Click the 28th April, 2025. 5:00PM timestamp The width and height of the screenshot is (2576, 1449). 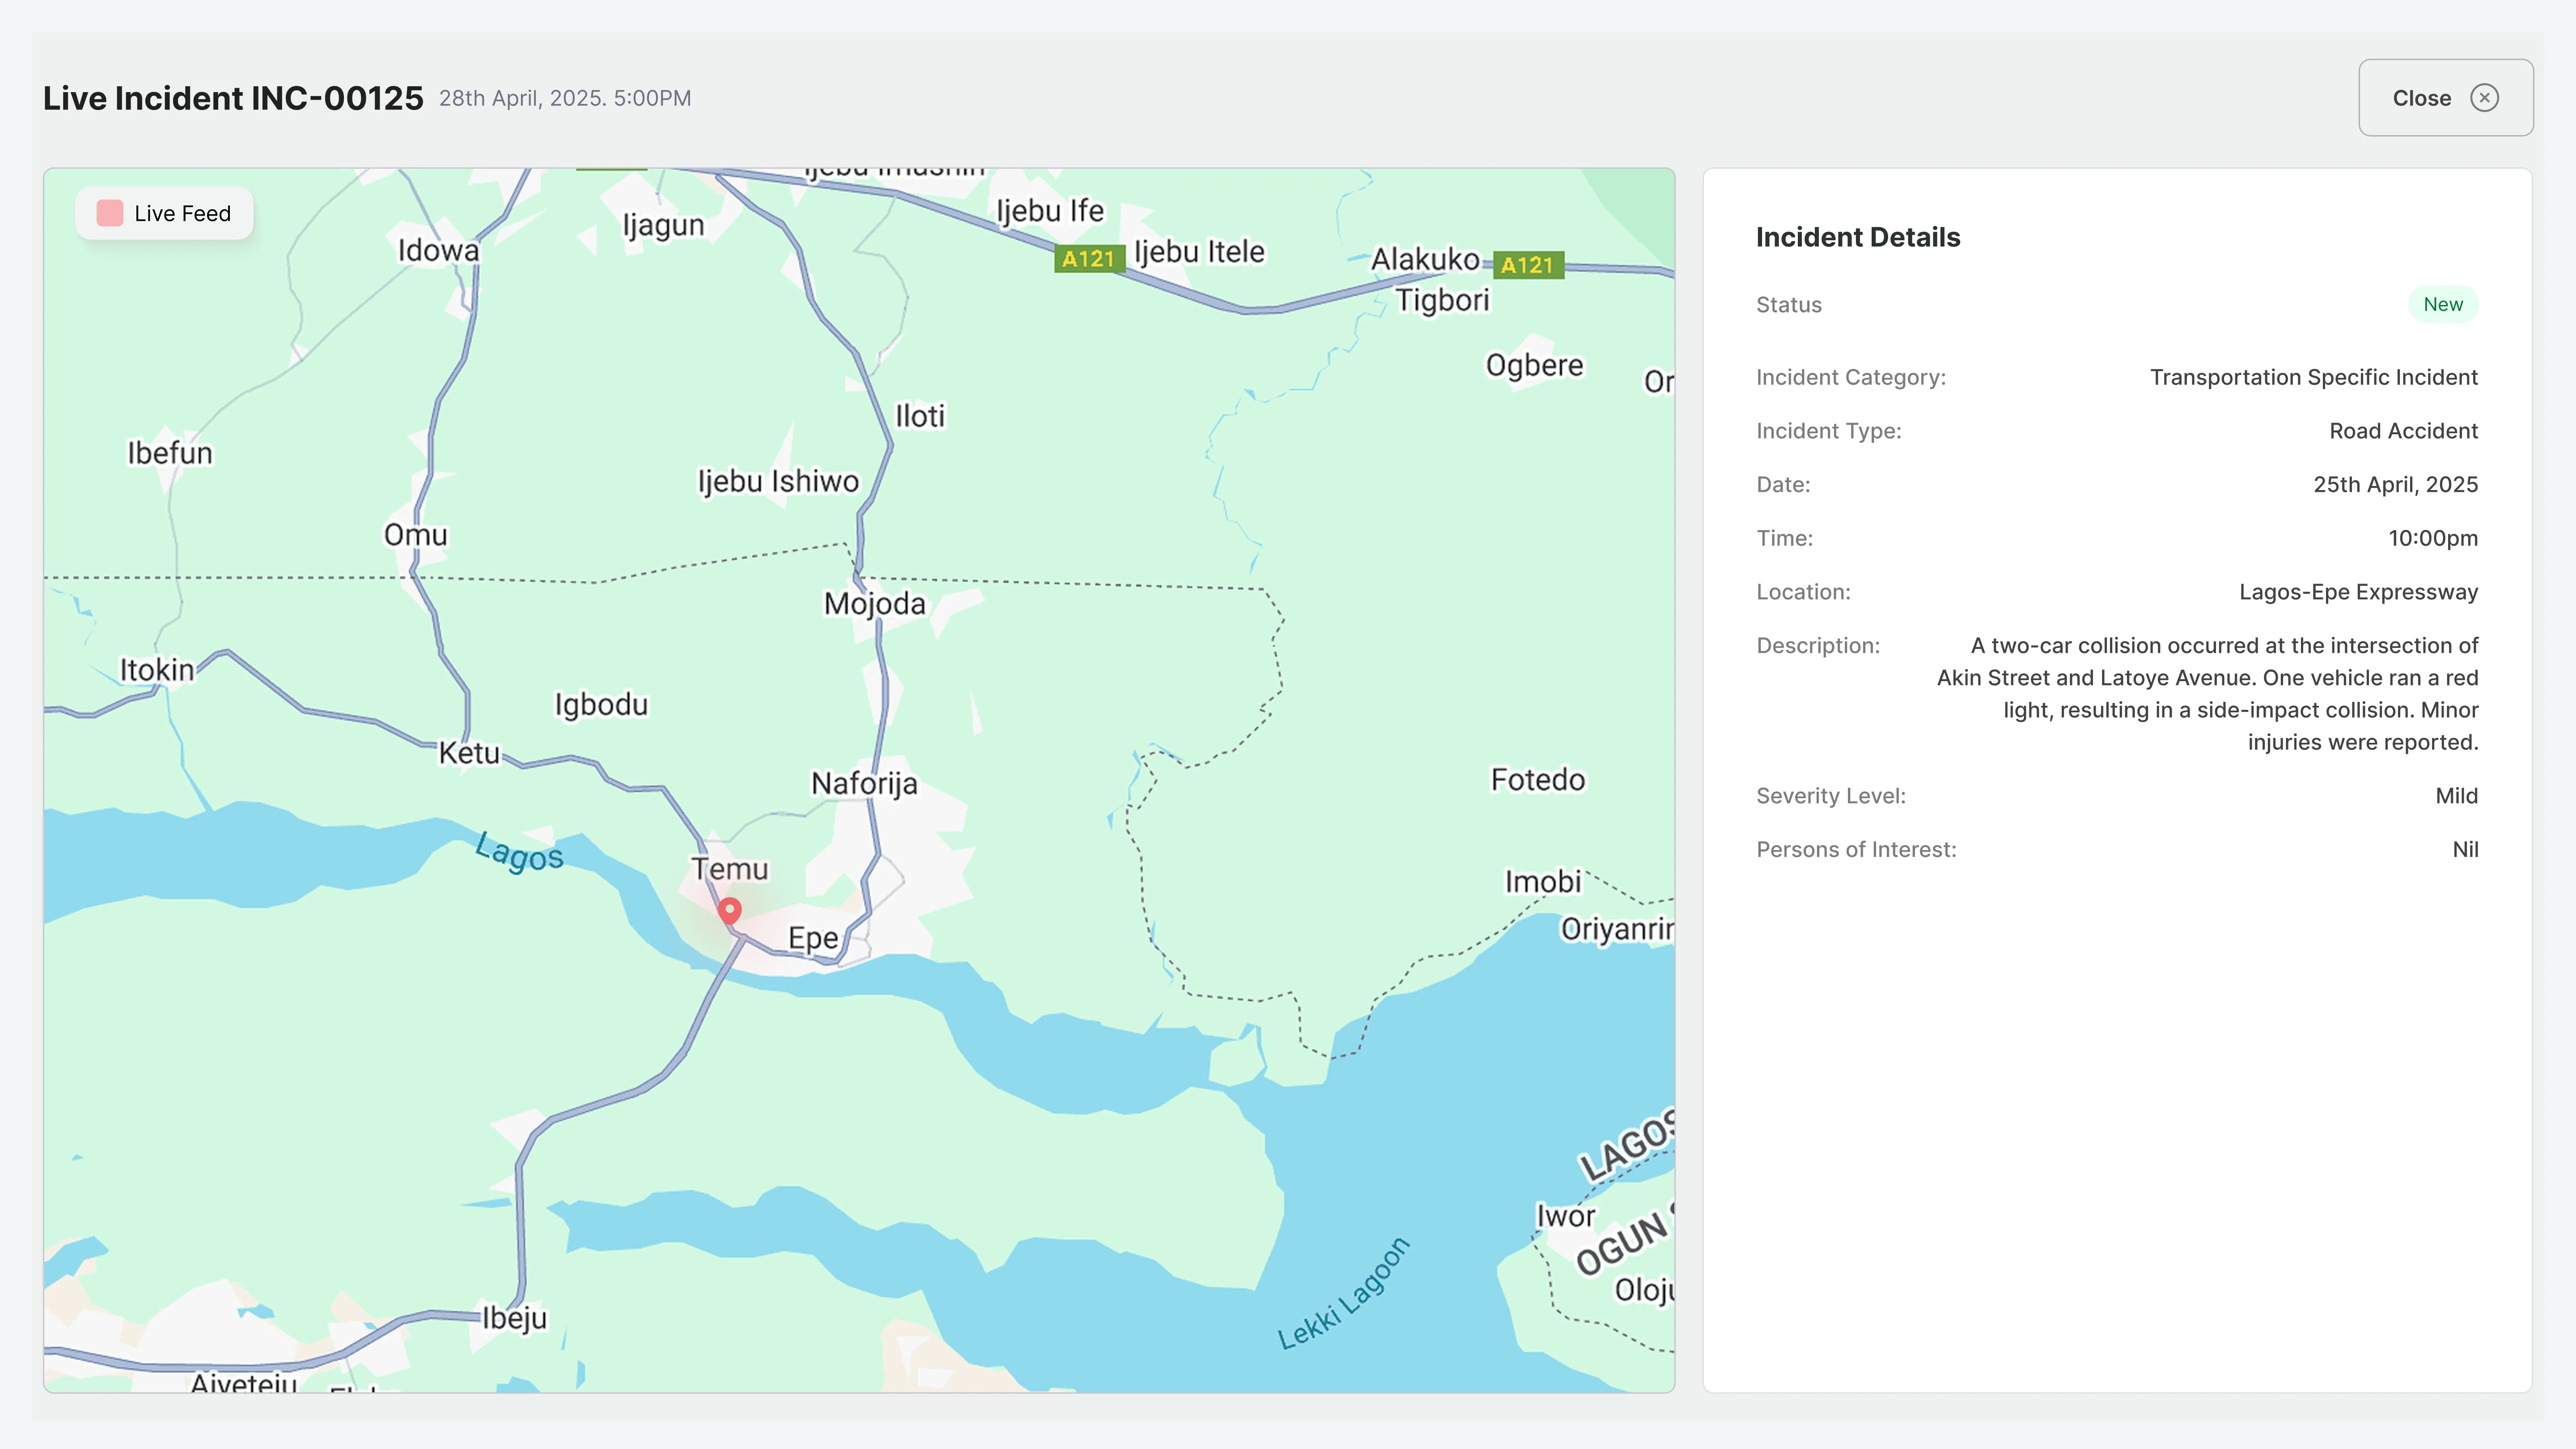coord(565,98)
